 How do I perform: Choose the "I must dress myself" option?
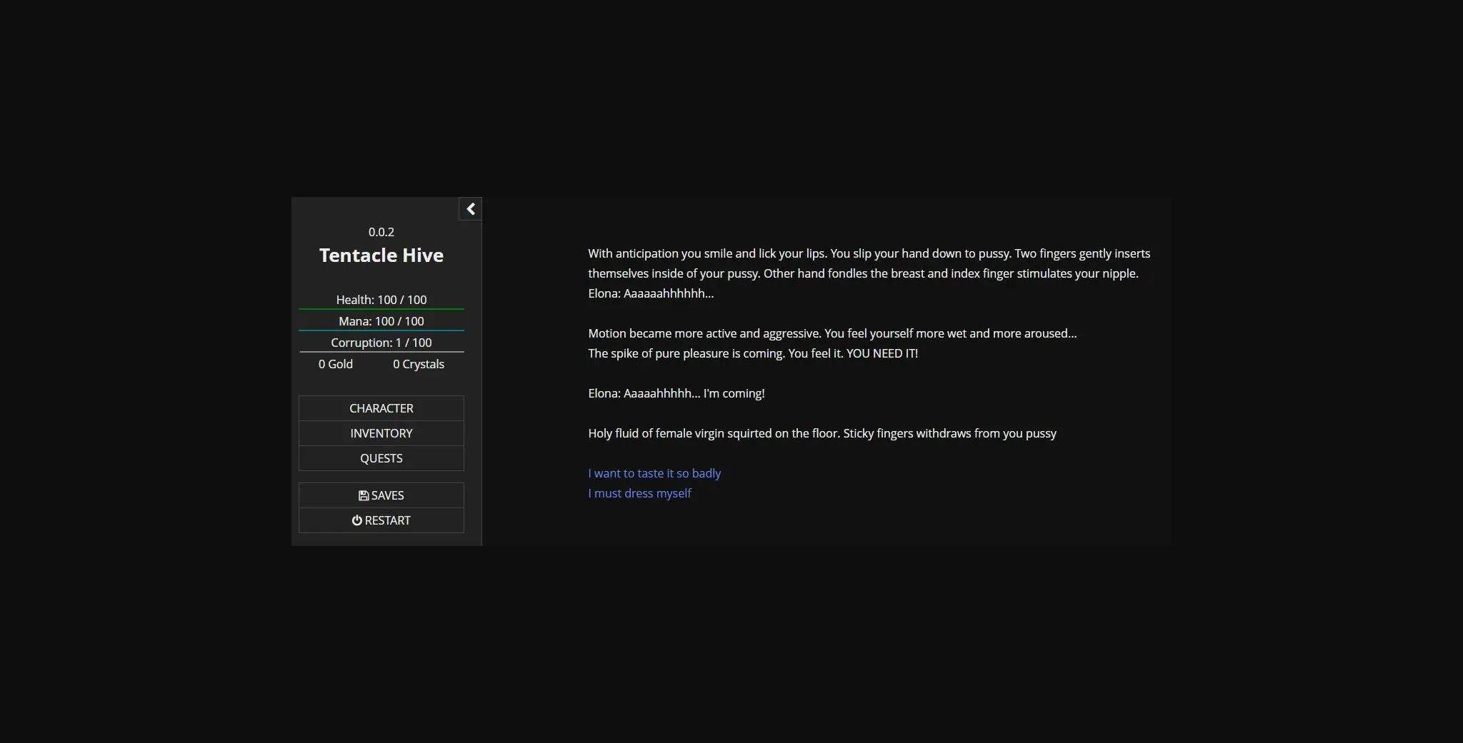coord(639,492)
